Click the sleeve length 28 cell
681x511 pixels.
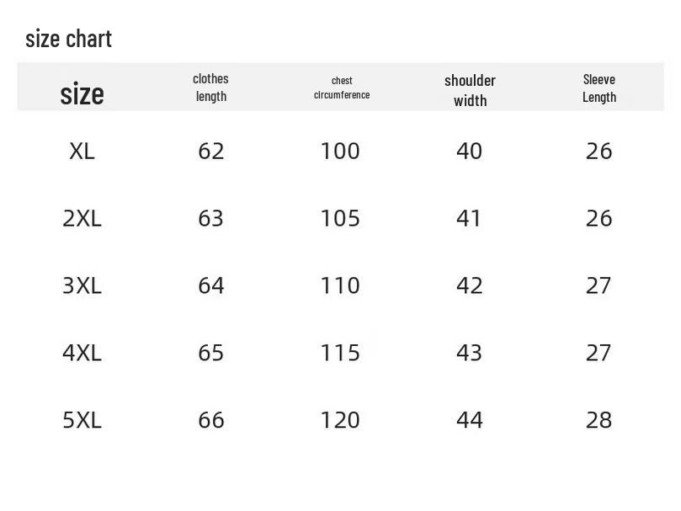599,420
